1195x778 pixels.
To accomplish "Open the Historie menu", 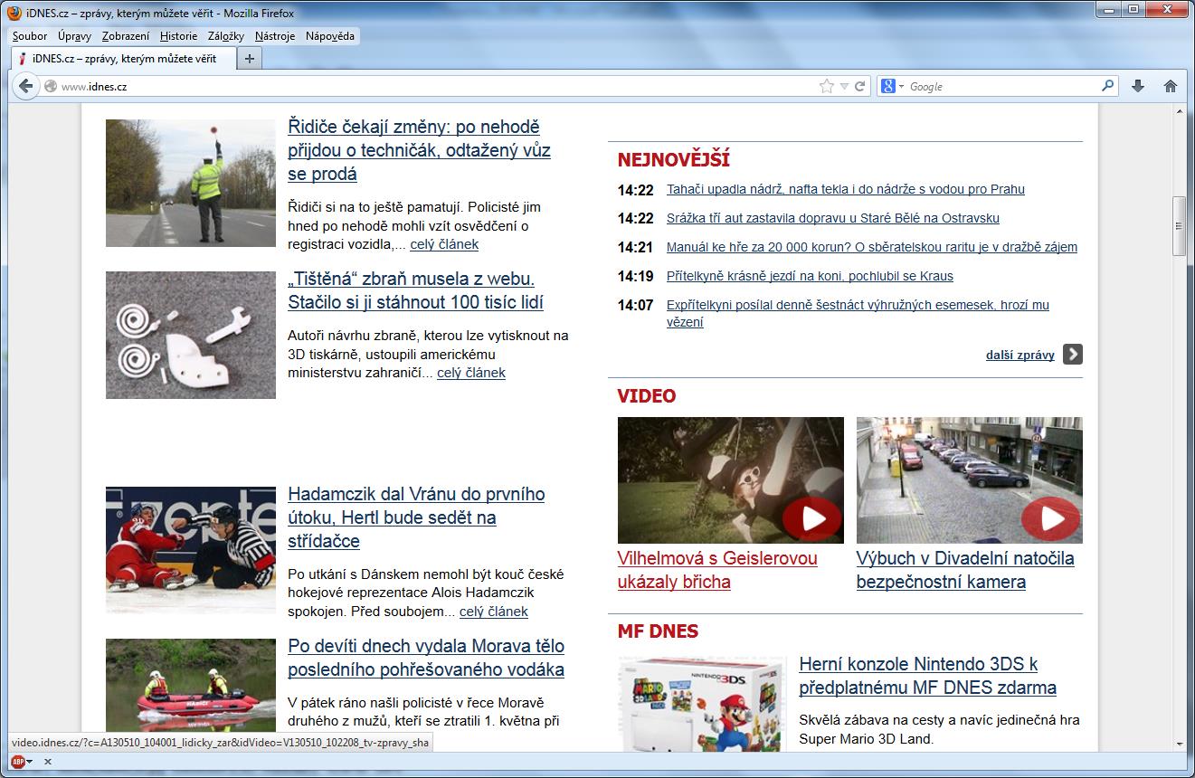I will pyautogui.click(x=178, y=36).
